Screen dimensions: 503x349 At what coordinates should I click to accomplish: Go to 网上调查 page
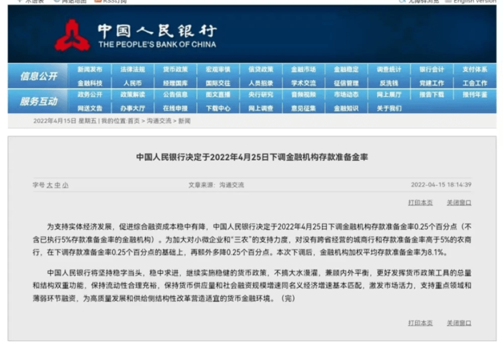[x=260, y=108]
